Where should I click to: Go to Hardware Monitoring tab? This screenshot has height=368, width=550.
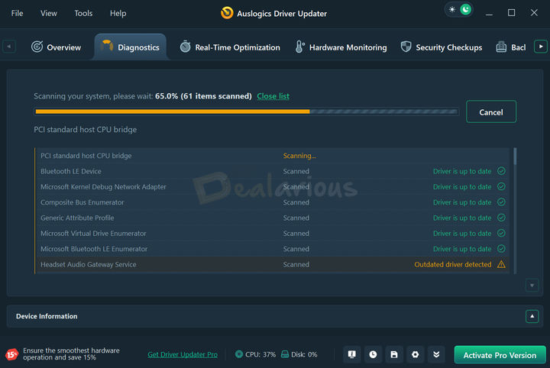click(341, 47)
